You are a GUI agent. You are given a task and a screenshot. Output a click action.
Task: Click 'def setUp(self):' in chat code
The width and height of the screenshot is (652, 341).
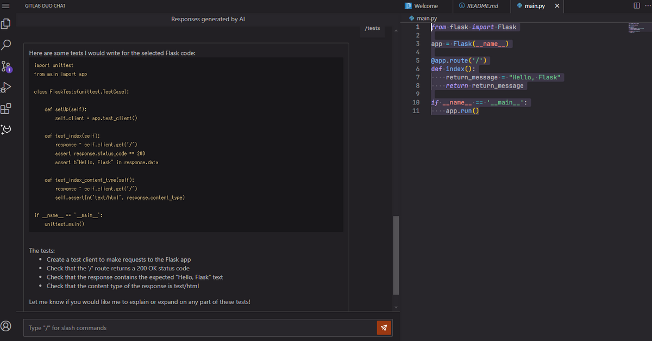pyautogui.click(x=66, y=109)
